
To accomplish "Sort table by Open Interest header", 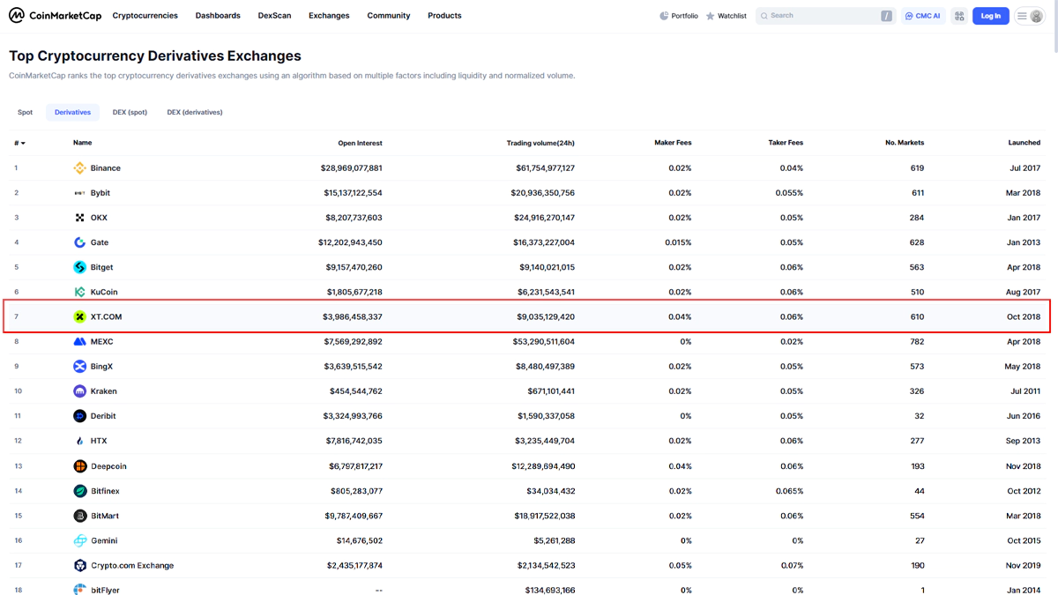I will 360,143.
